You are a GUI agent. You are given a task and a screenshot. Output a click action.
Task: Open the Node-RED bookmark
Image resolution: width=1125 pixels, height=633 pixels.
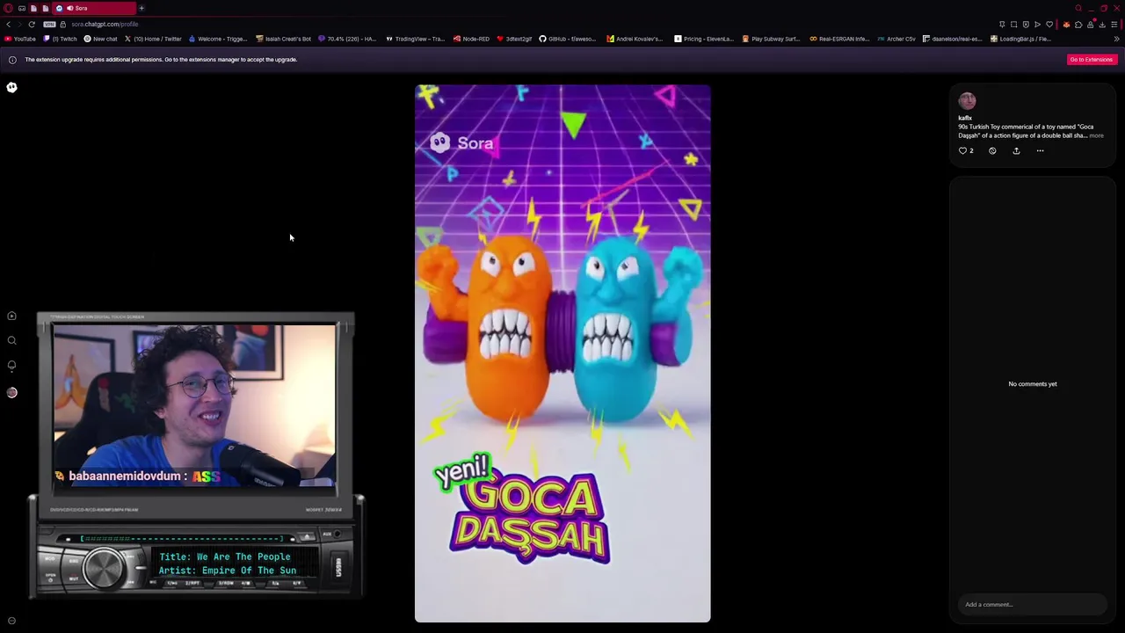click(471, 39)
